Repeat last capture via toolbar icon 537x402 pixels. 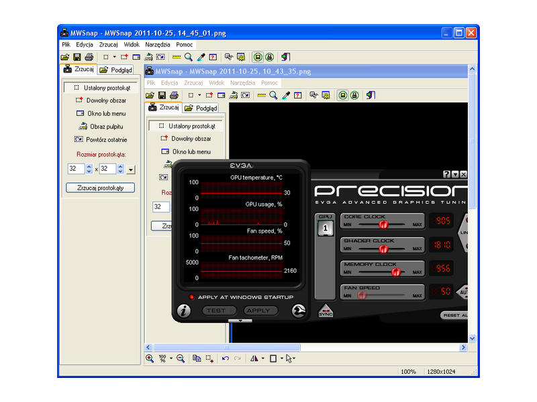160,57
